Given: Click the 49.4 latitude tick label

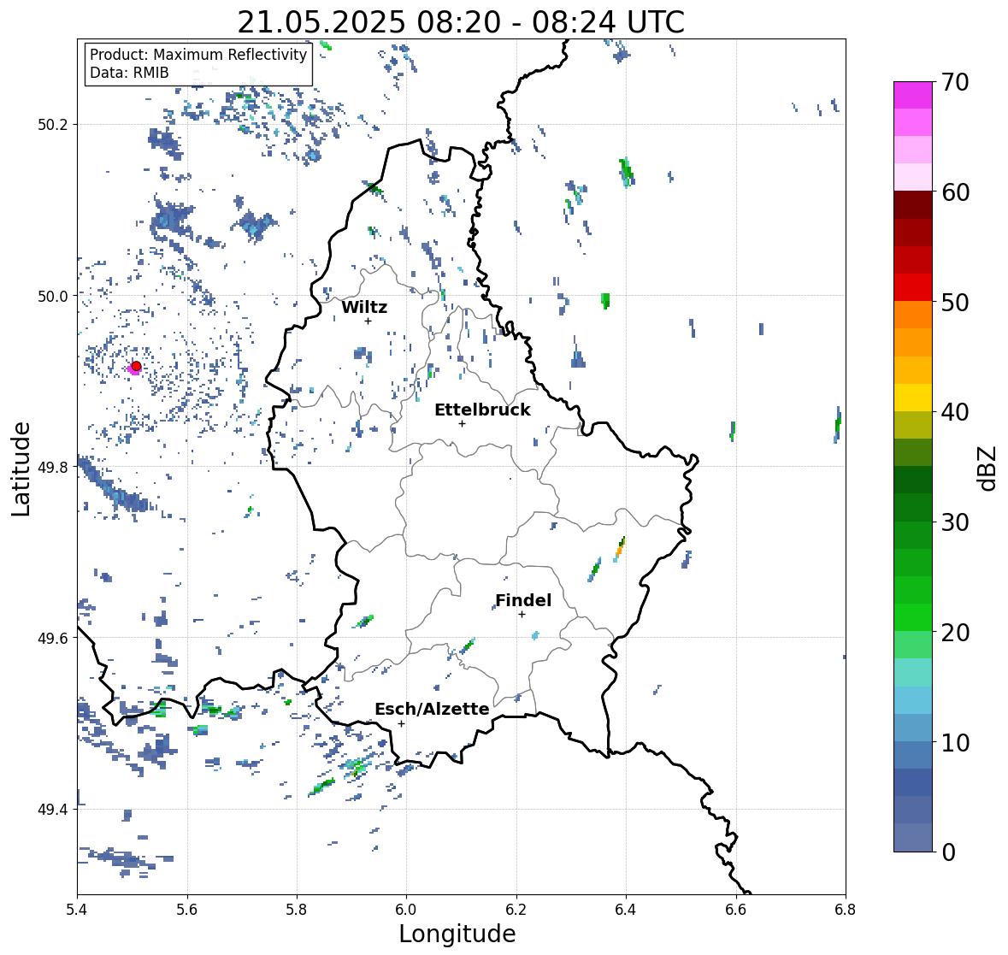Looking at the screenshot, I should [53, 809].
